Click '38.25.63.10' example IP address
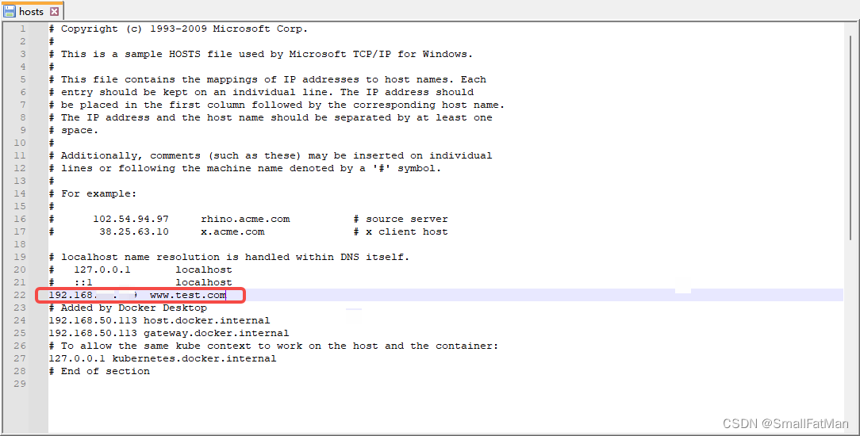The width and height of the screenshot is (860, 436). (134, 231)
